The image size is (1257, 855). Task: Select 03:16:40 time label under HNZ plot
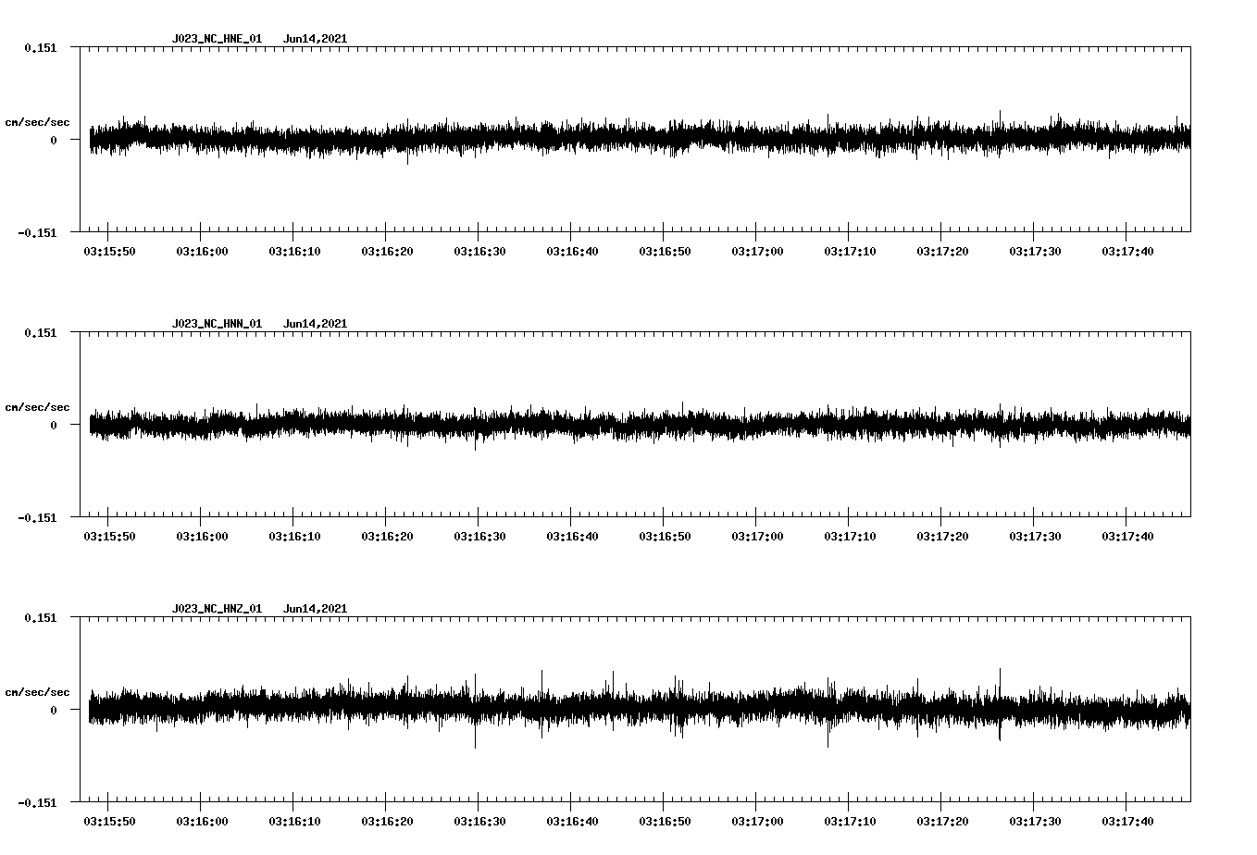pos(572,822)
